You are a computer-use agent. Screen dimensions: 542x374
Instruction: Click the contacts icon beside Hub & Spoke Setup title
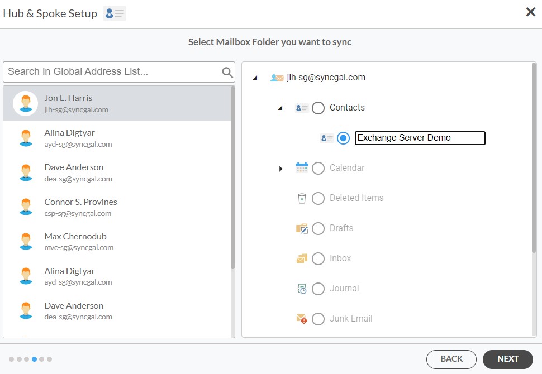coord(115,14)
